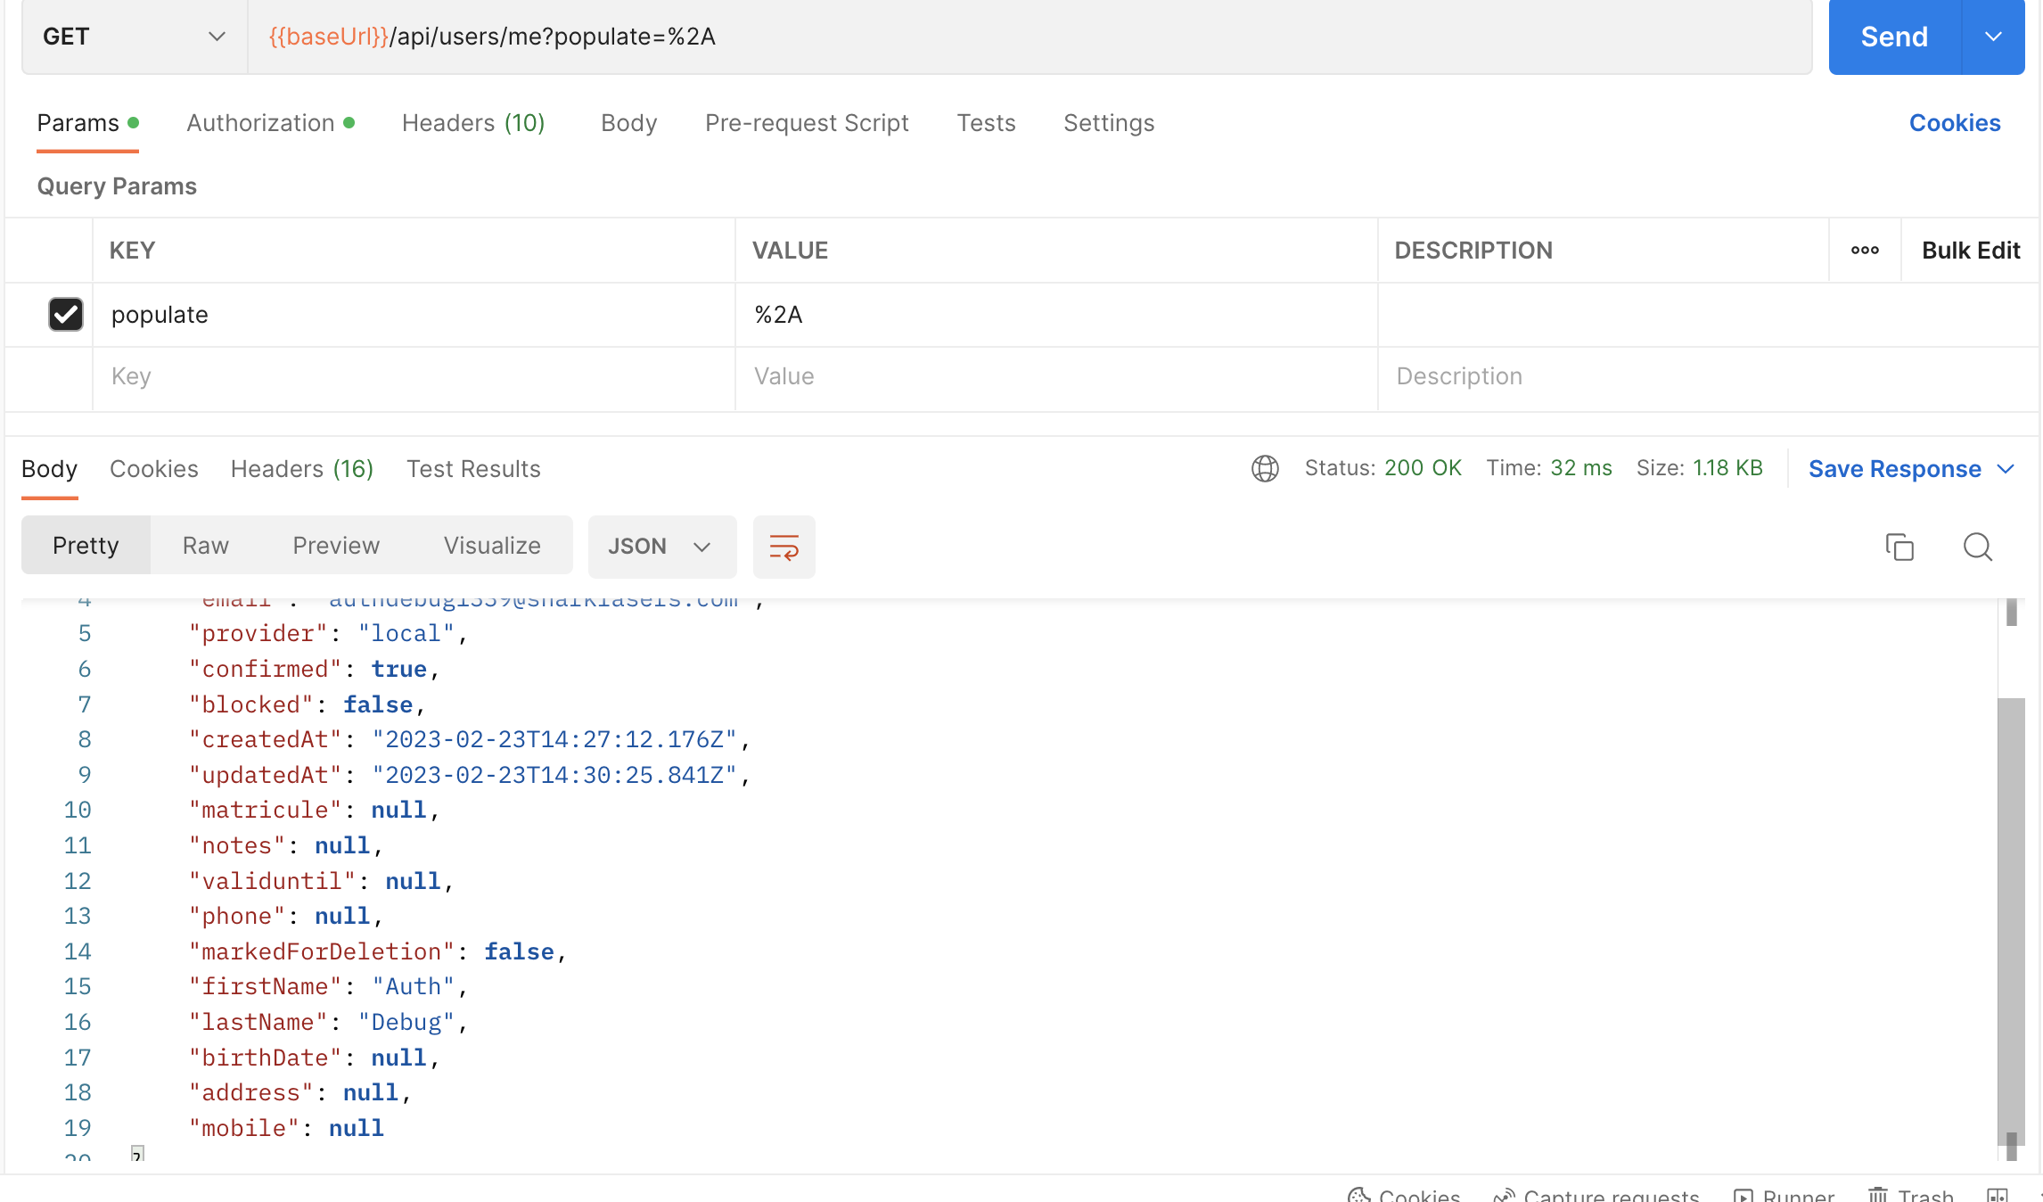Open Cookies from the top right link
The image size is (2043, 1202).
pos(1955,122)
